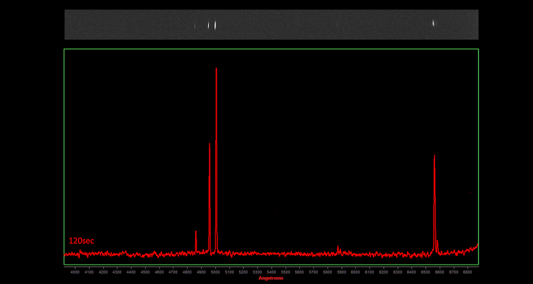Click the 5500 tick label on axis
533x284 pixels.
(x=285, y=272)
